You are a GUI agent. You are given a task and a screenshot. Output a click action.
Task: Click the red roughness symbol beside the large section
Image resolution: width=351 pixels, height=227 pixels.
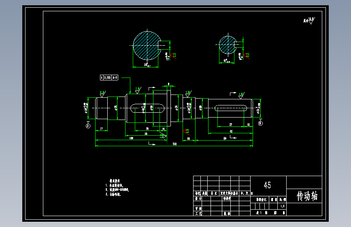pos(173,56)
